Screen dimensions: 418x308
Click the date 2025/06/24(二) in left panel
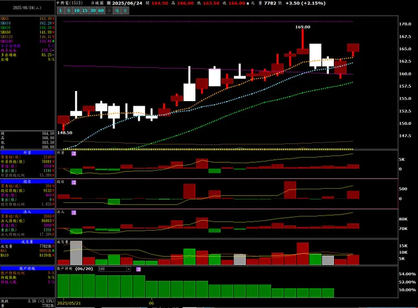tap(27, 8)
